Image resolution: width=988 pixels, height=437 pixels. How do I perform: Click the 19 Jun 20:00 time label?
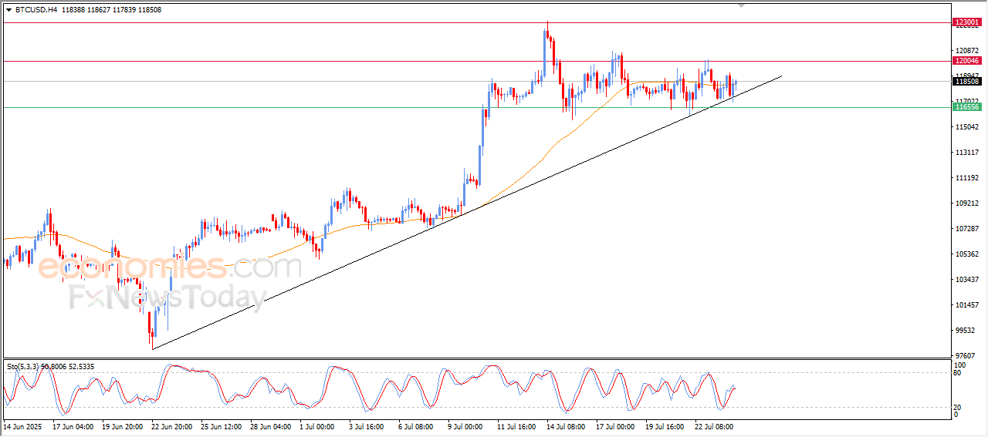pos(122,425)
